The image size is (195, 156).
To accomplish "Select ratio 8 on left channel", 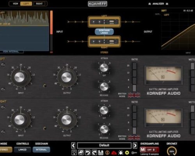I will 135,80.
